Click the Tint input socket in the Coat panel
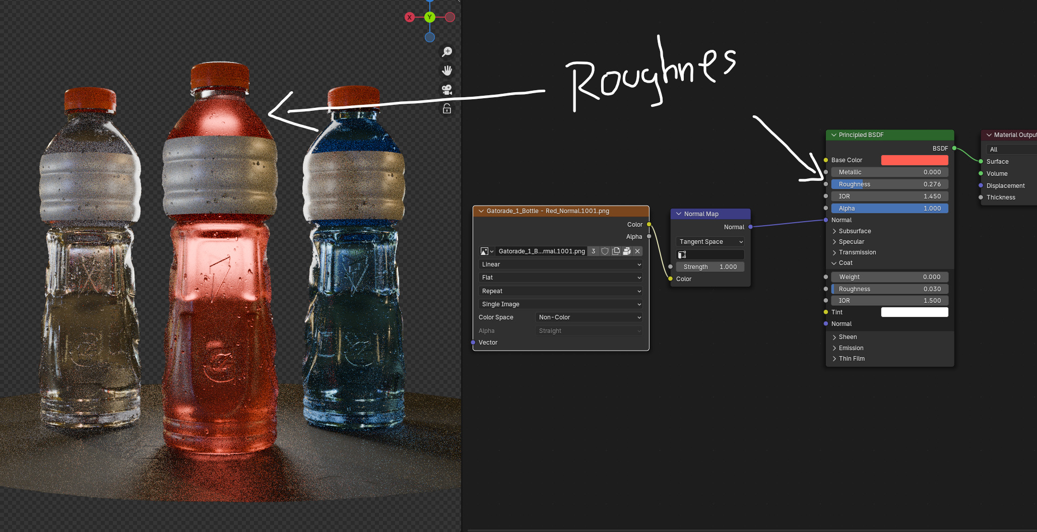Screen dimensions: 1037x532 [x=826, y=312]
